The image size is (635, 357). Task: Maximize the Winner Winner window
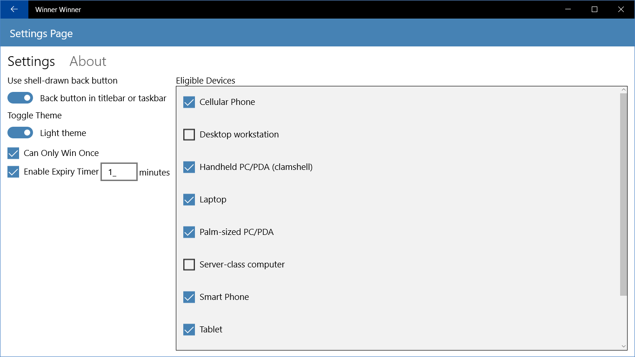point(595,9)
